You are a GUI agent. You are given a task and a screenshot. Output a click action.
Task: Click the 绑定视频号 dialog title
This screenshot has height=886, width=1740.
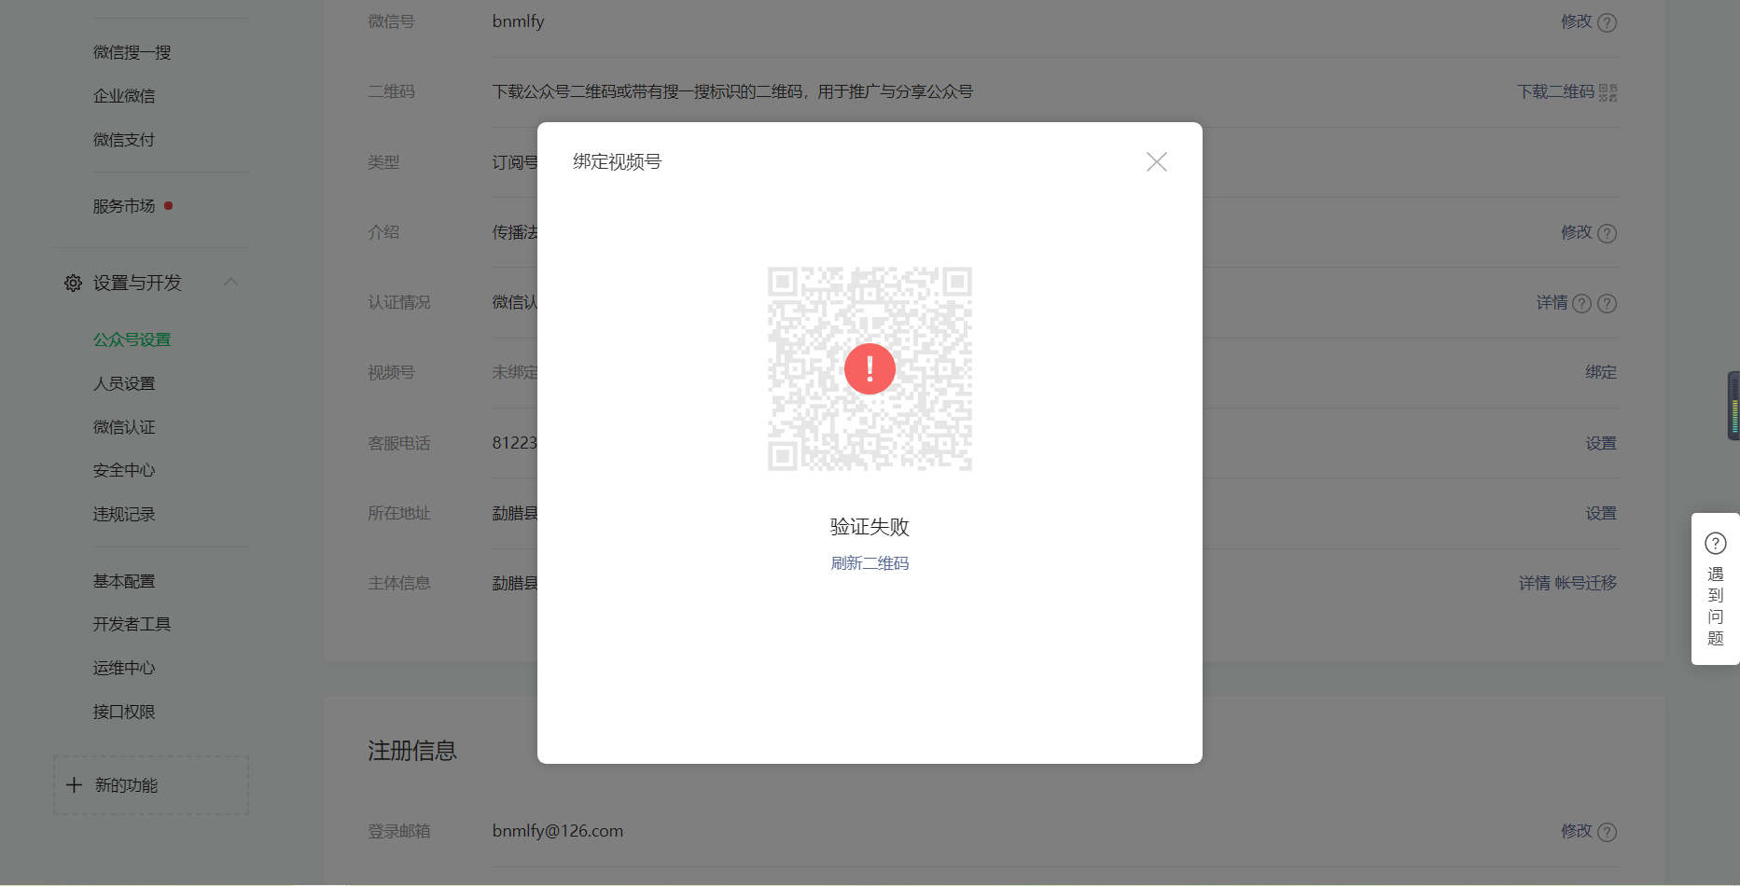[618, 162]
